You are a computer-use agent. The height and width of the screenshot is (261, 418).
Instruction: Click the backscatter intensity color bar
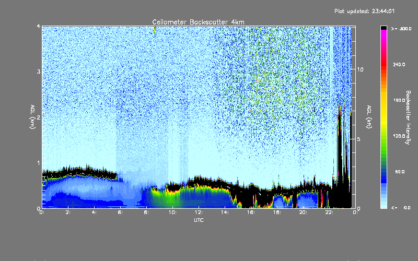384,117
